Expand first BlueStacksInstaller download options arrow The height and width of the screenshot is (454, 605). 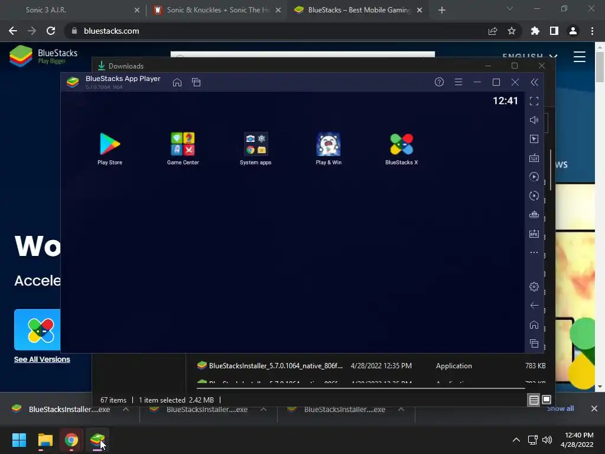[x=126, y=409]
